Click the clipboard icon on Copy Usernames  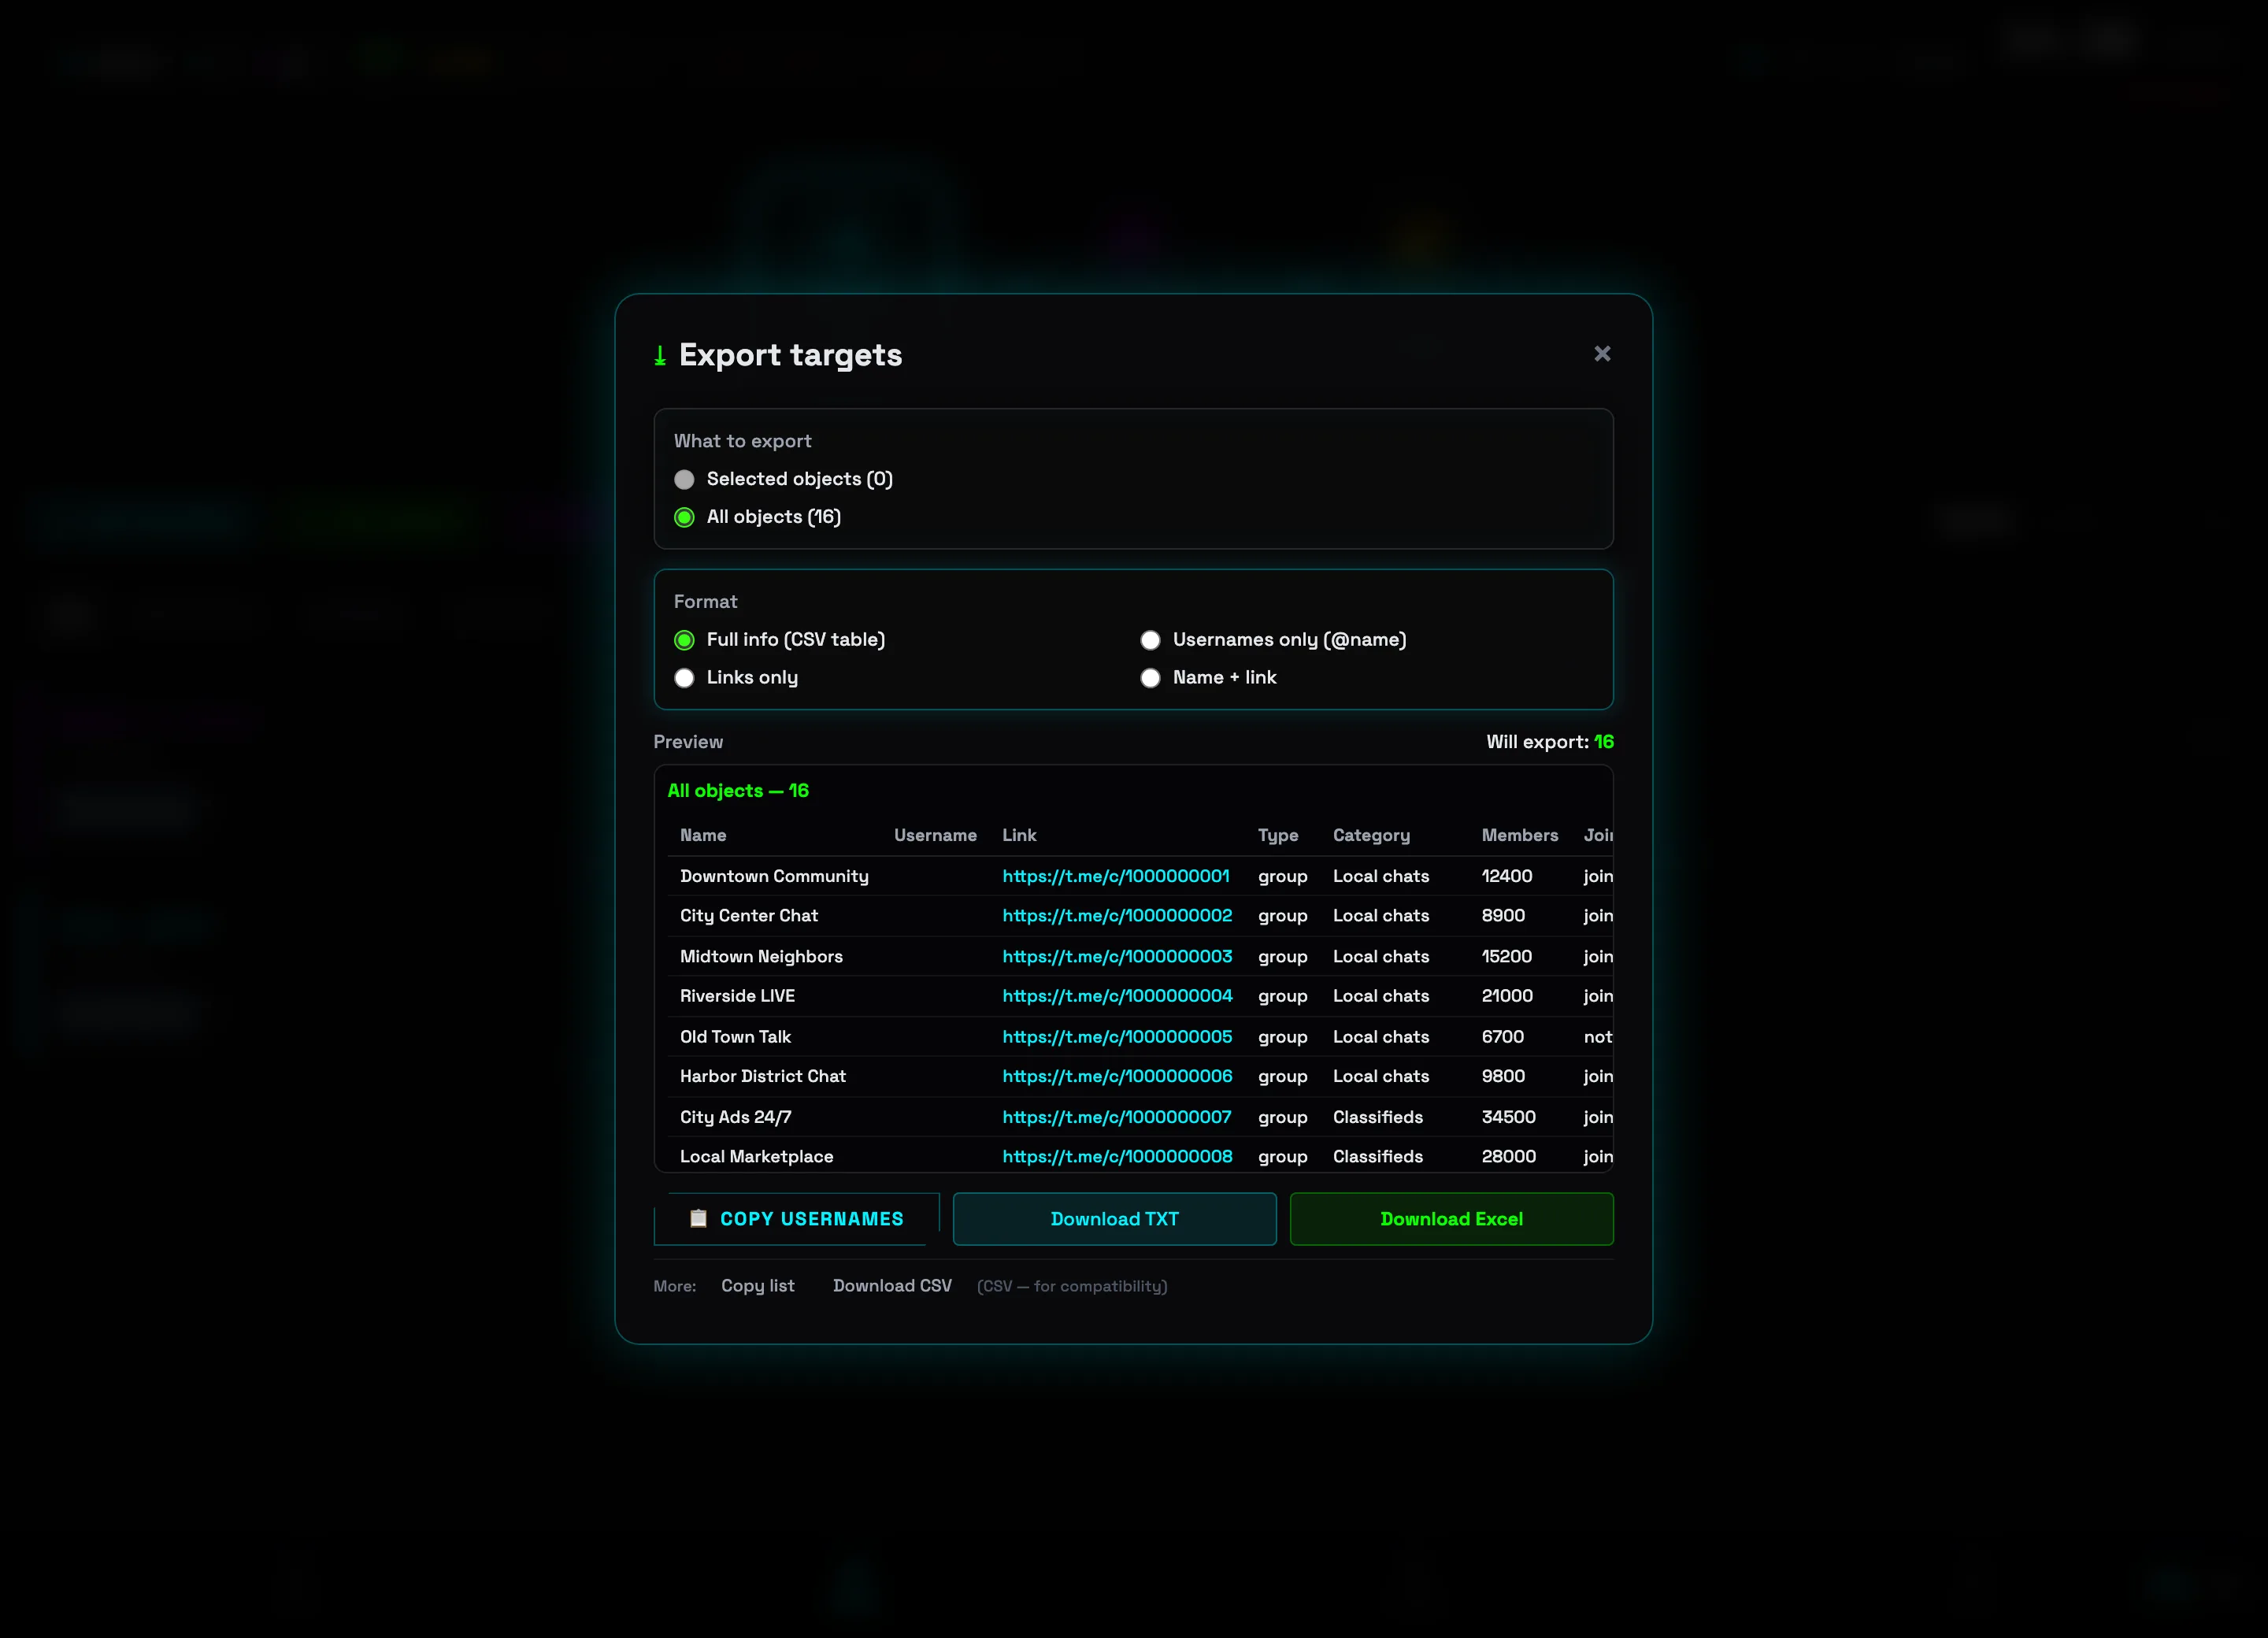[698, 1219]
